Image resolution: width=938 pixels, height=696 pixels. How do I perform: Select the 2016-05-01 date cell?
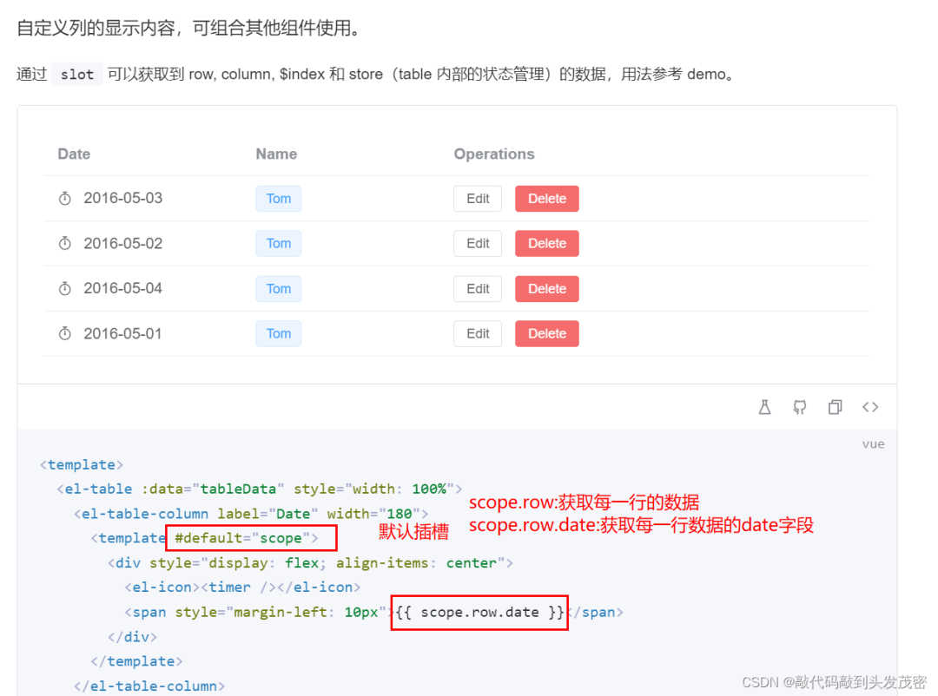[122, 333]
